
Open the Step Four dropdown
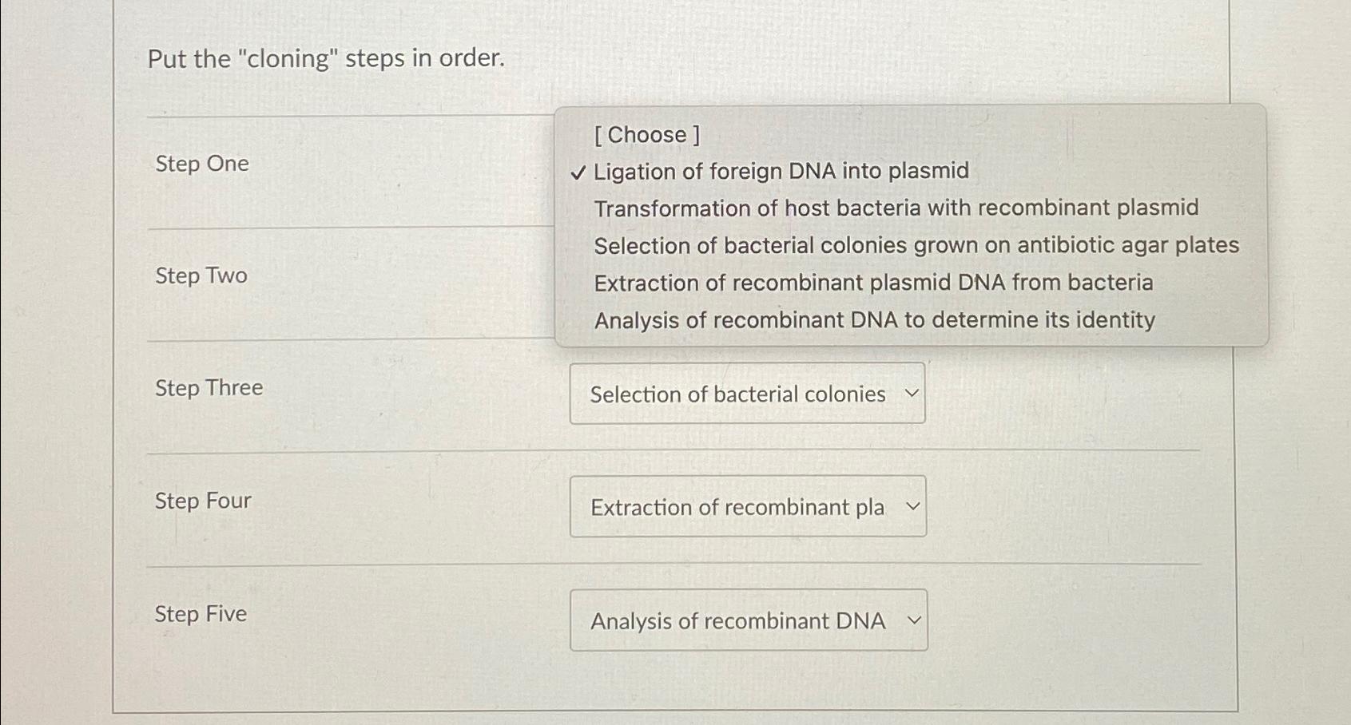coord(746,506)
